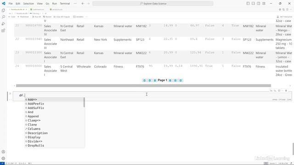Click the autocomplete list scrollbar thumb
294x165 pixels.
84,102
